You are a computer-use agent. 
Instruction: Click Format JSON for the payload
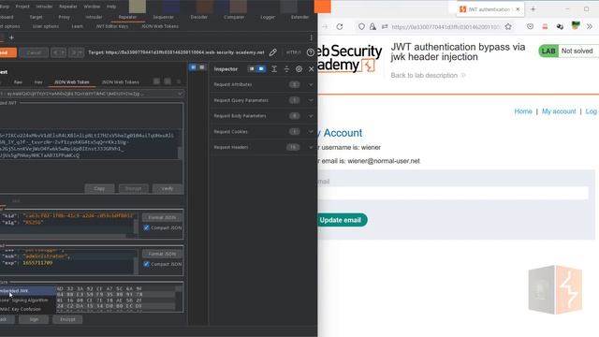tap(162, 254)
